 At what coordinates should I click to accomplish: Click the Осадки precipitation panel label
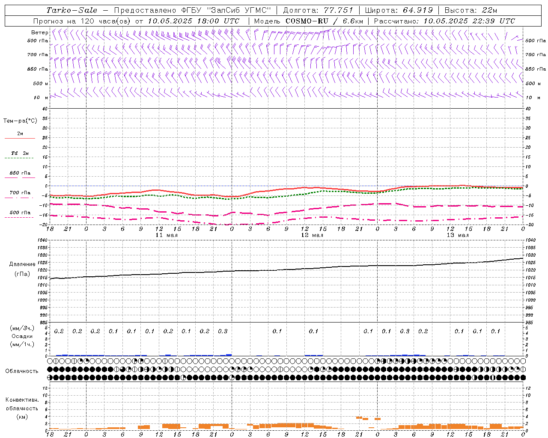[22, 336]
